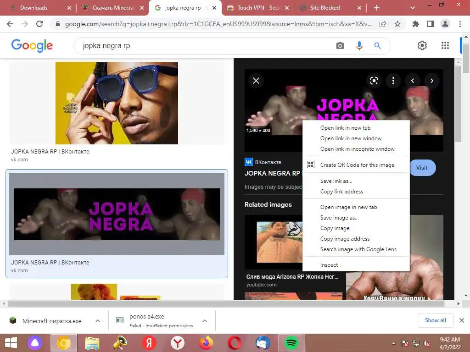Open Firefox from the taskbar
Image resolution: width=470 pixels, height=352 pixels.
click(206, 343)
